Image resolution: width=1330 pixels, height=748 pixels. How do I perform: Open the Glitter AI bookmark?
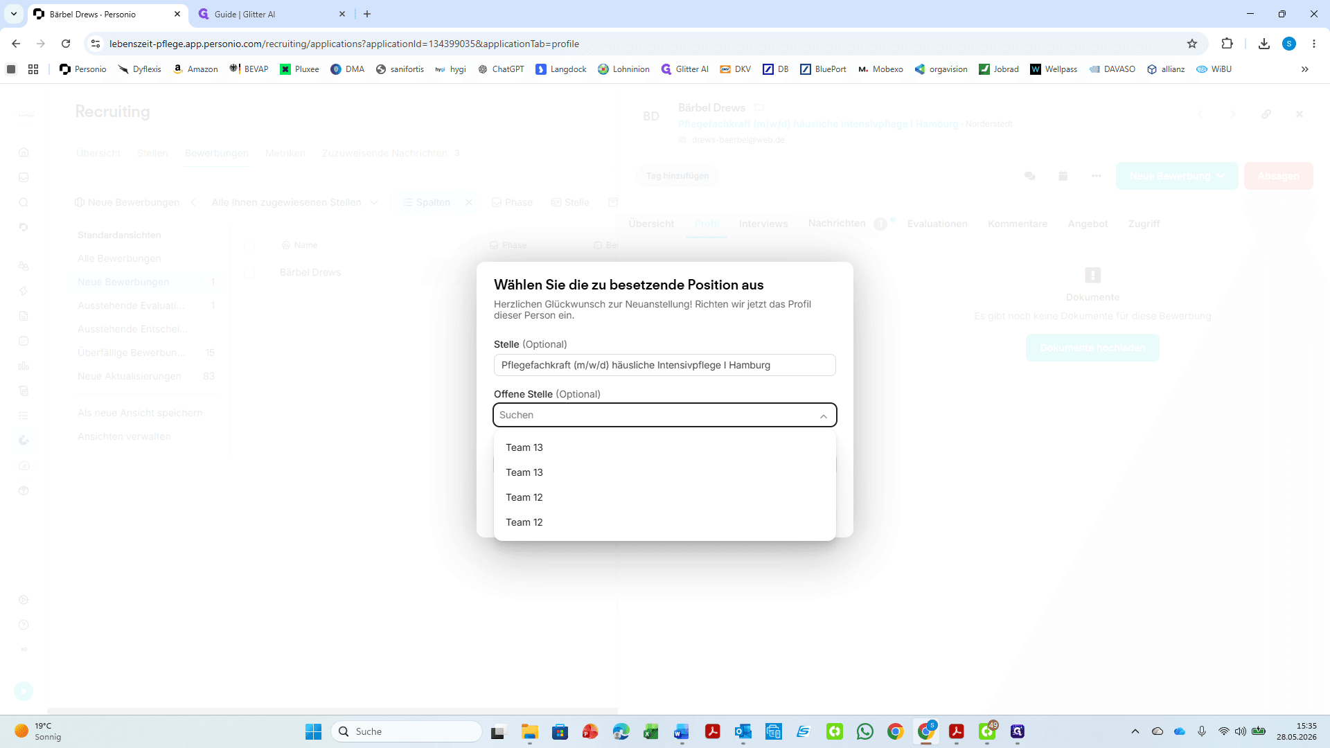tap(685, 69)
